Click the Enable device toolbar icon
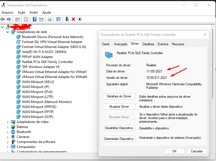 pos(67,19)
